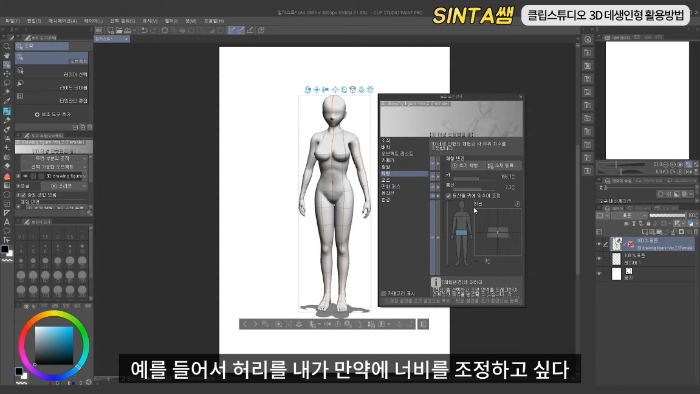Image resolution: width=700 pixels, height=394 pixels.
Task: Select the Gradient tool
Action: click(x=7, y=185)
